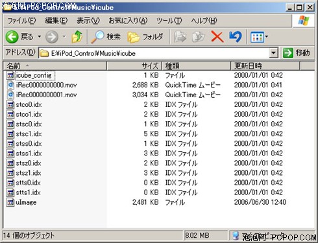Screen dimensions: 318x243
Task: Select the stsz0.idx file icon
Action: tap(10, 163)
